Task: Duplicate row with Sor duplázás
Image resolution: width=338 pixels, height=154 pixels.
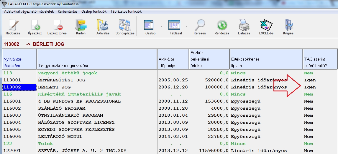Action: 125,26
